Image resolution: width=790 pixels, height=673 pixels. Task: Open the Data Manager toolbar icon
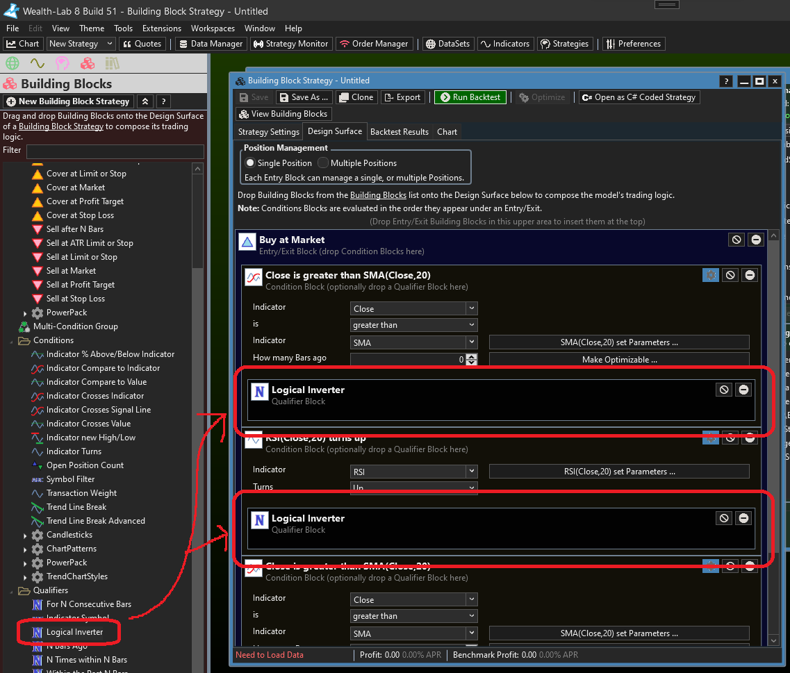211,44
